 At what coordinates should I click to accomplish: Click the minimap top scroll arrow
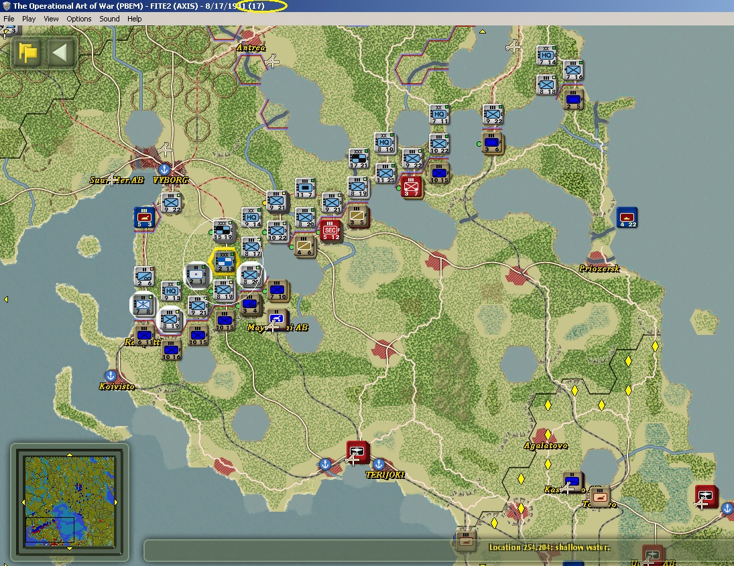click(x=69, y=455)
